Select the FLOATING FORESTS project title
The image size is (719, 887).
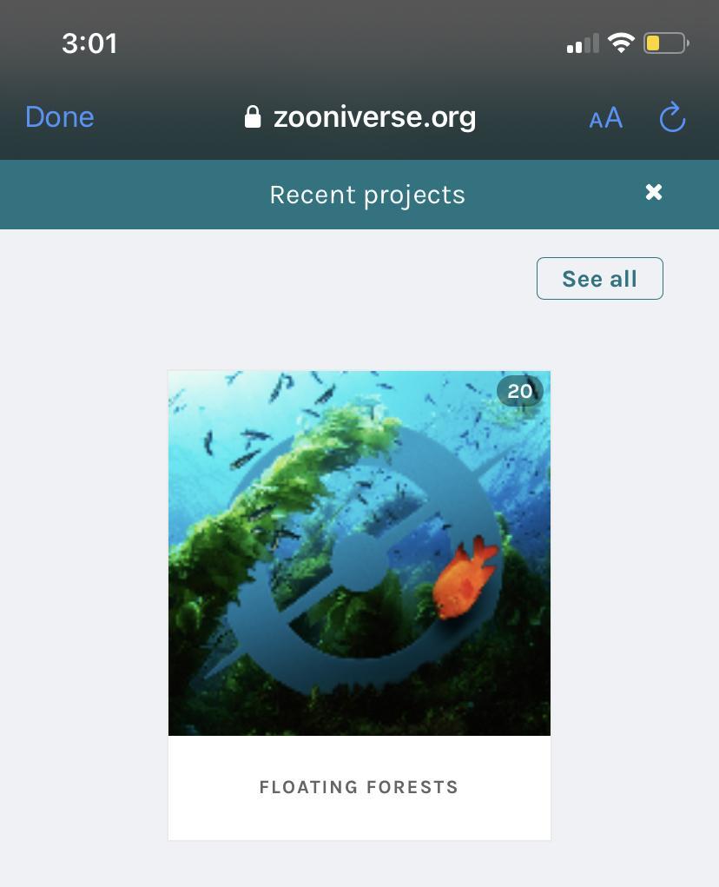[x=359, y=787]
